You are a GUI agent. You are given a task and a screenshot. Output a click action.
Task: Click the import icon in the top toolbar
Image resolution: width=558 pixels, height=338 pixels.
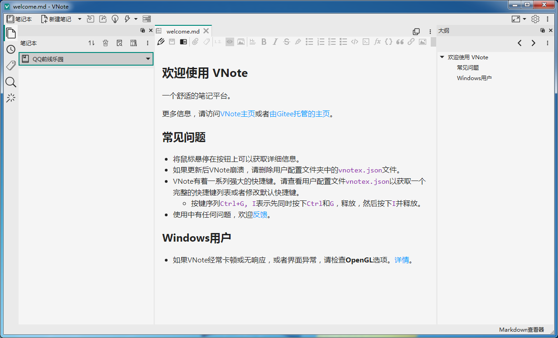pos(91,19)
